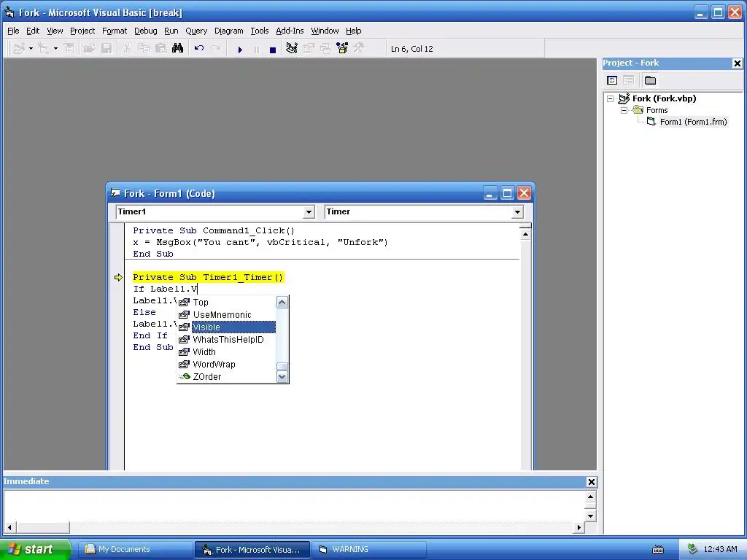Click the Redo arrow icon
Image resolution: width=747 pixels, height=560 pixels.
(216, 49)
